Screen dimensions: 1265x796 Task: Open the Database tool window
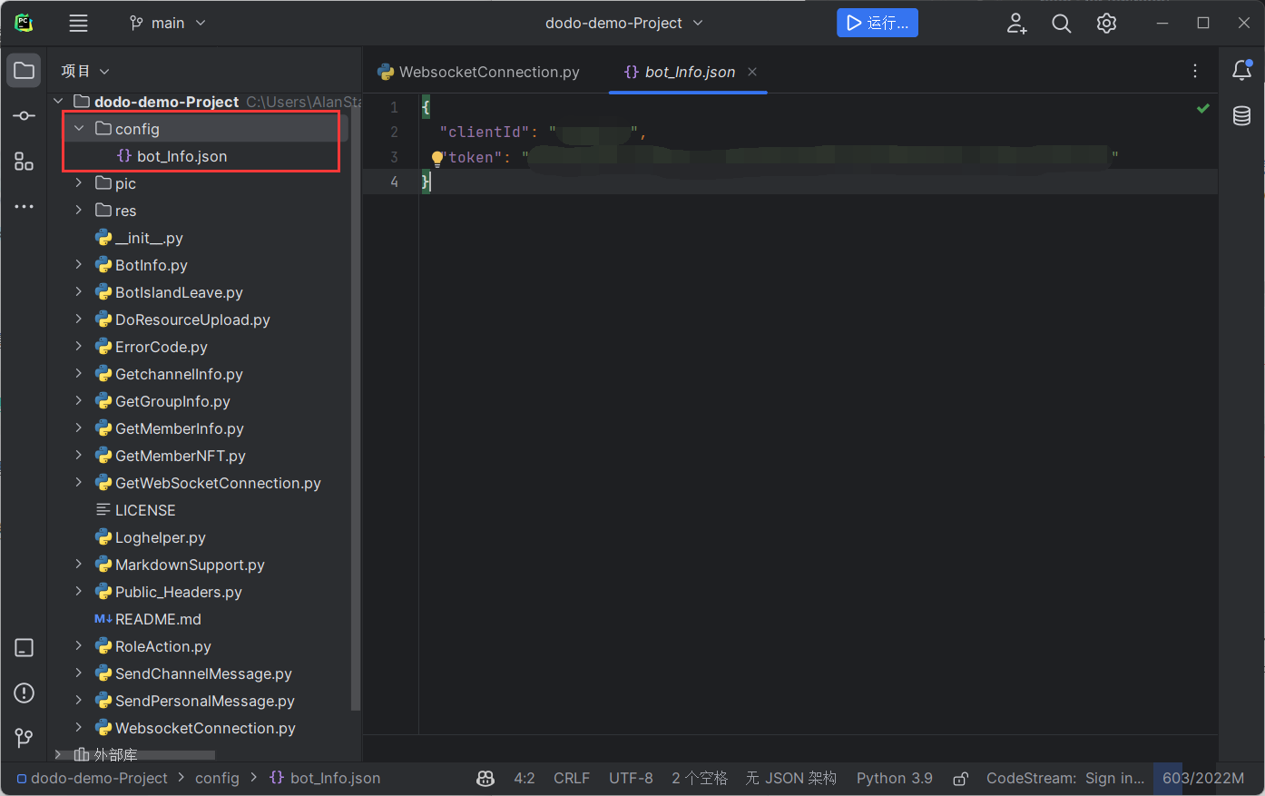pos(1241,115)
